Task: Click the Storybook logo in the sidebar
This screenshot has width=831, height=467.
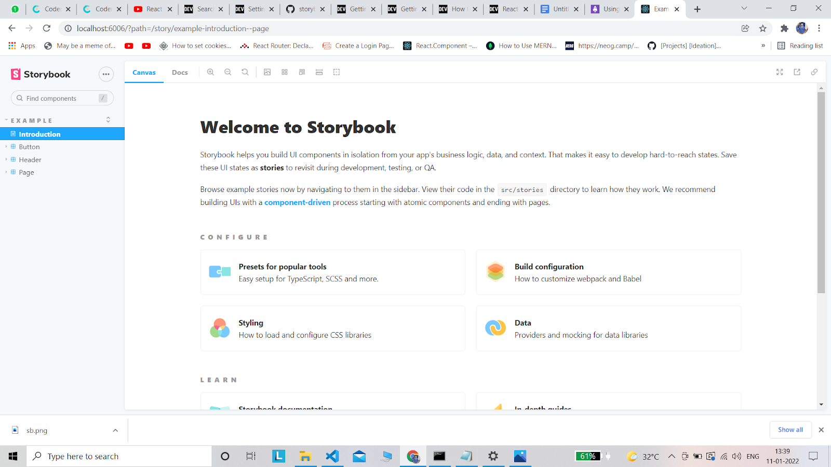Action: (41, 74)
